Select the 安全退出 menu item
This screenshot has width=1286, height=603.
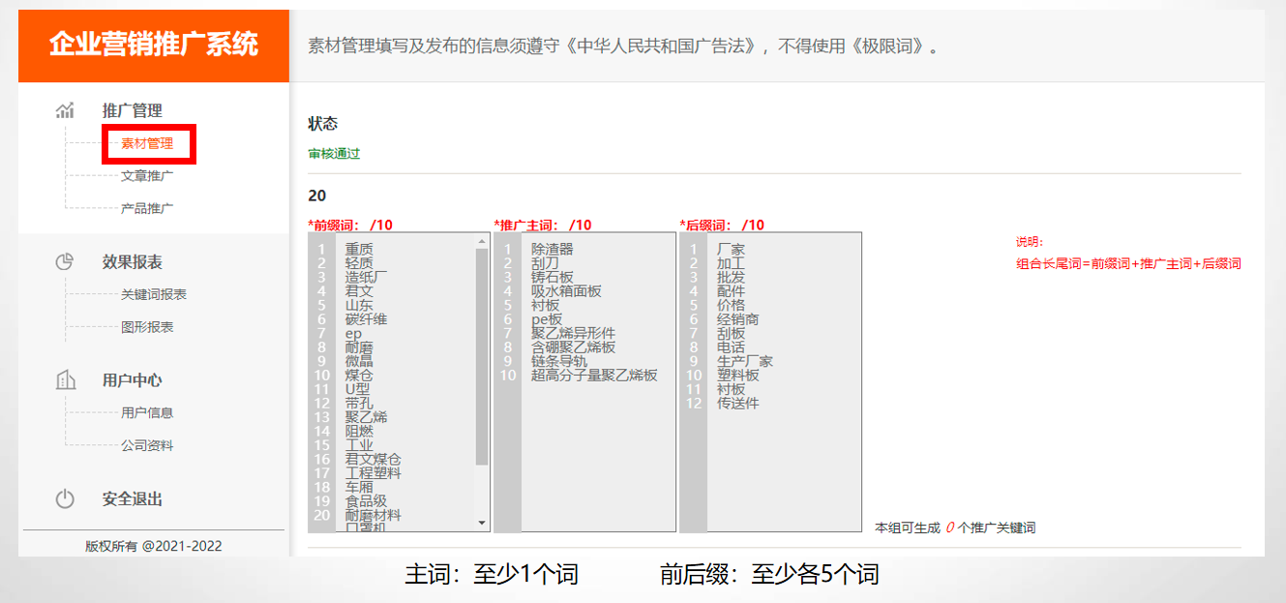[x=133, y=499]
